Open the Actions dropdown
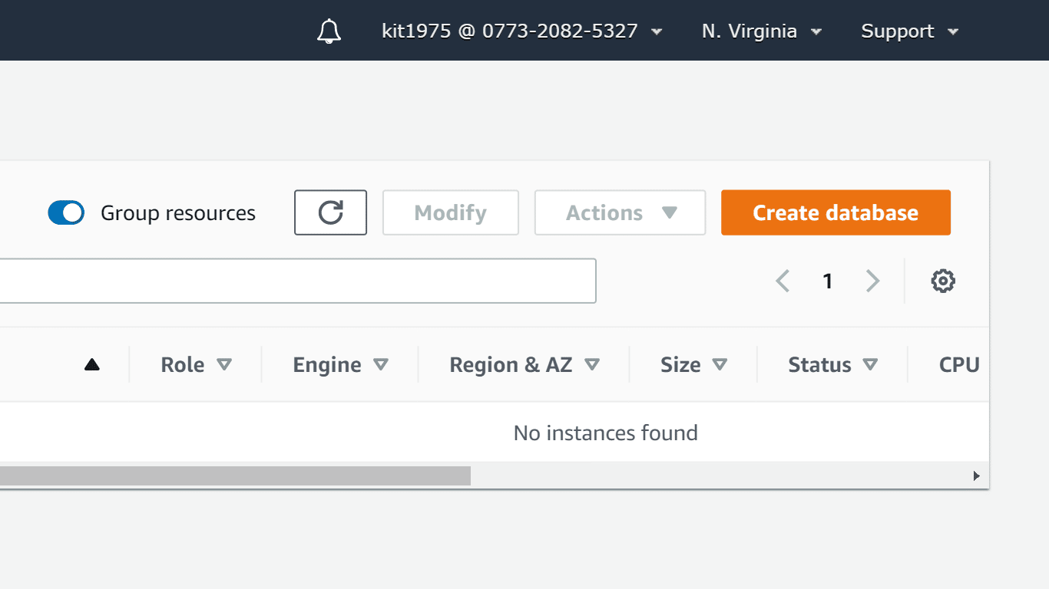 click(x=619, y=212)
